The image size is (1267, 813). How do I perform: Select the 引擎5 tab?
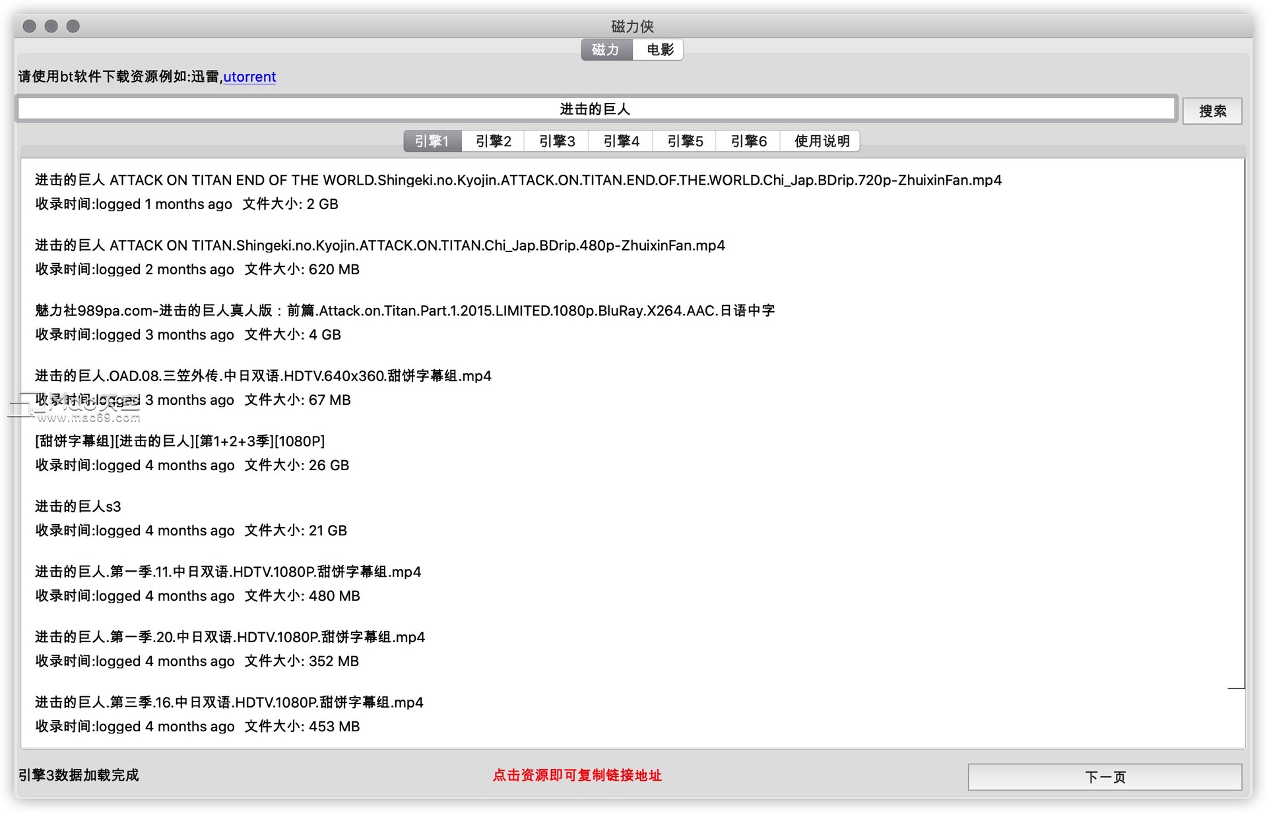click(x=685, y=141)
